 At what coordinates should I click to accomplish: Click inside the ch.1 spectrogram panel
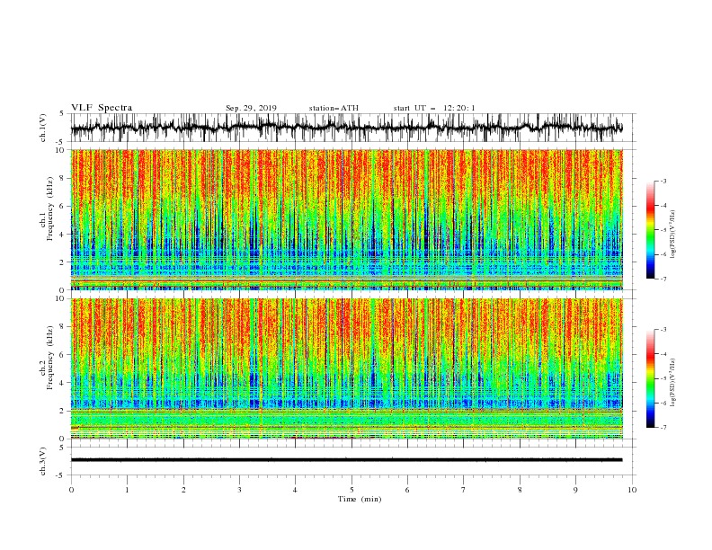[x=347, y=219]
